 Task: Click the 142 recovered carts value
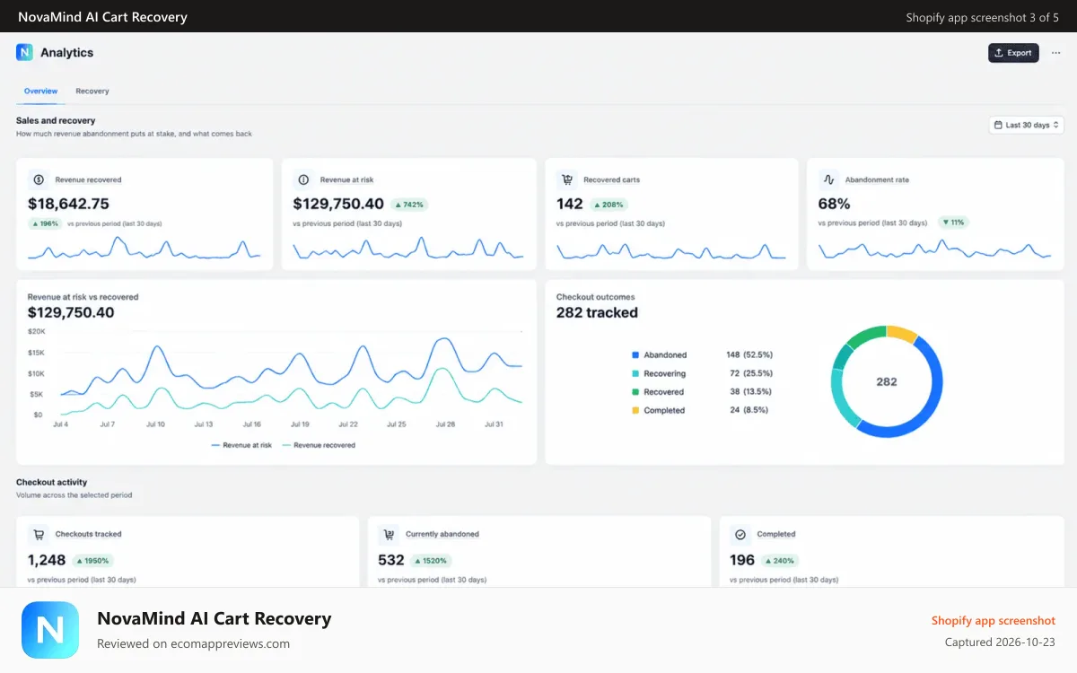point(570,204)
